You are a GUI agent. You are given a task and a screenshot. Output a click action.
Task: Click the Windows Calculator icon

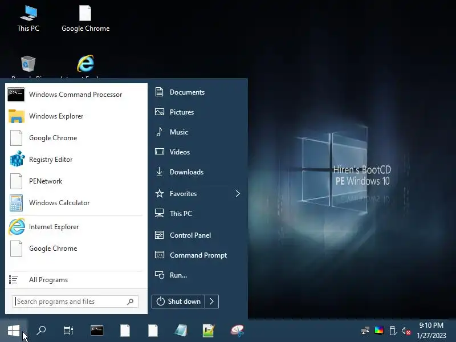pos(17,203)
